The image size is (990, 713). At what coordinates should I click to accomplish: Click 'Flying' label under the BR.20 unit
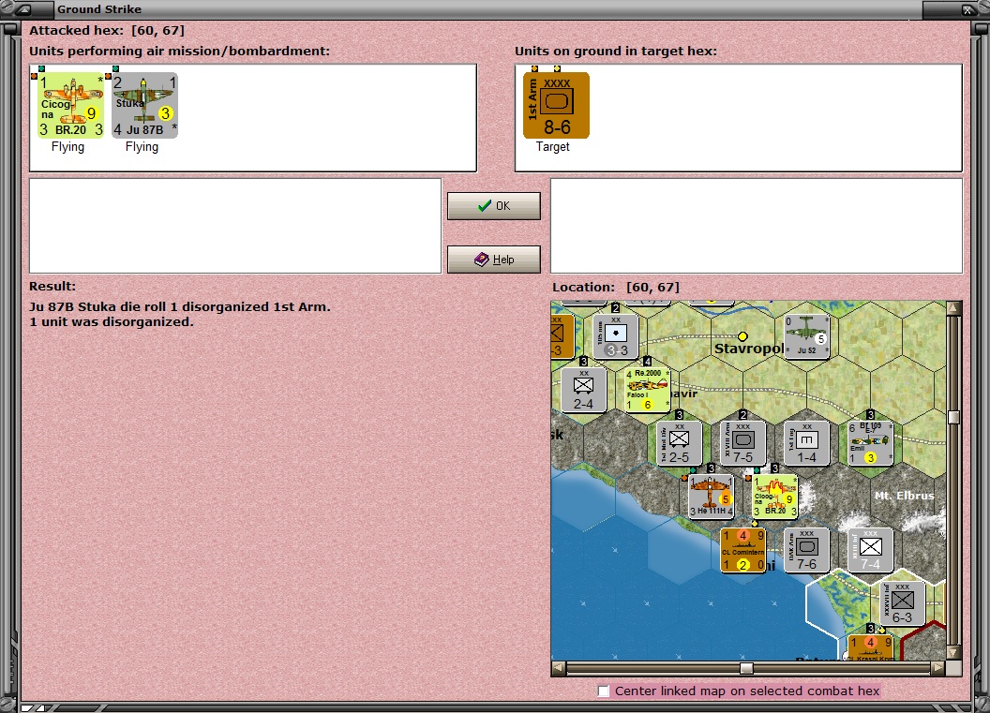(67, 146)
